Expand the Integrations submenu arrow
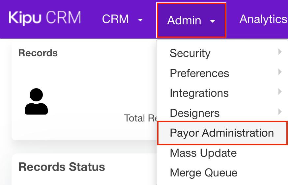Viewport: 288px width, 185px height. pos(280,92)
